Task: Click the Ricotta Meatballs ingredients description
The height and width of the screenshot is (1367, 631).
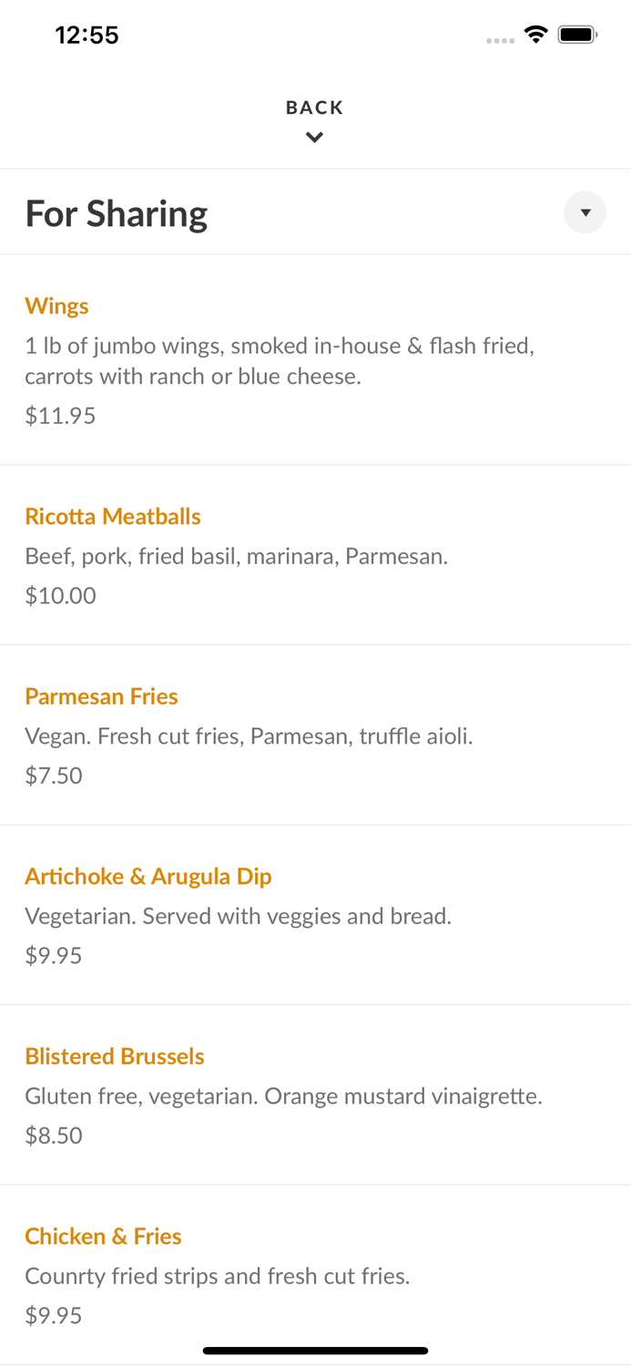Action: (237, 556)
